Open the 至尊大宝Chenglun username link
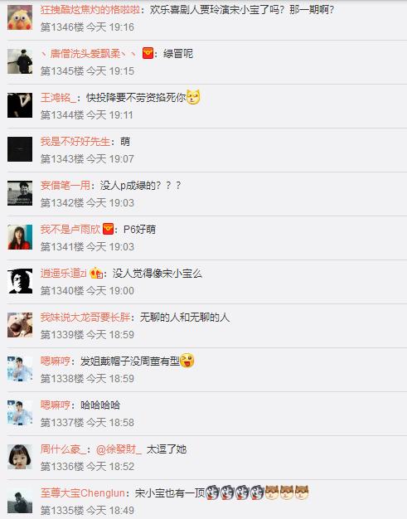 [x=82, y=492]
